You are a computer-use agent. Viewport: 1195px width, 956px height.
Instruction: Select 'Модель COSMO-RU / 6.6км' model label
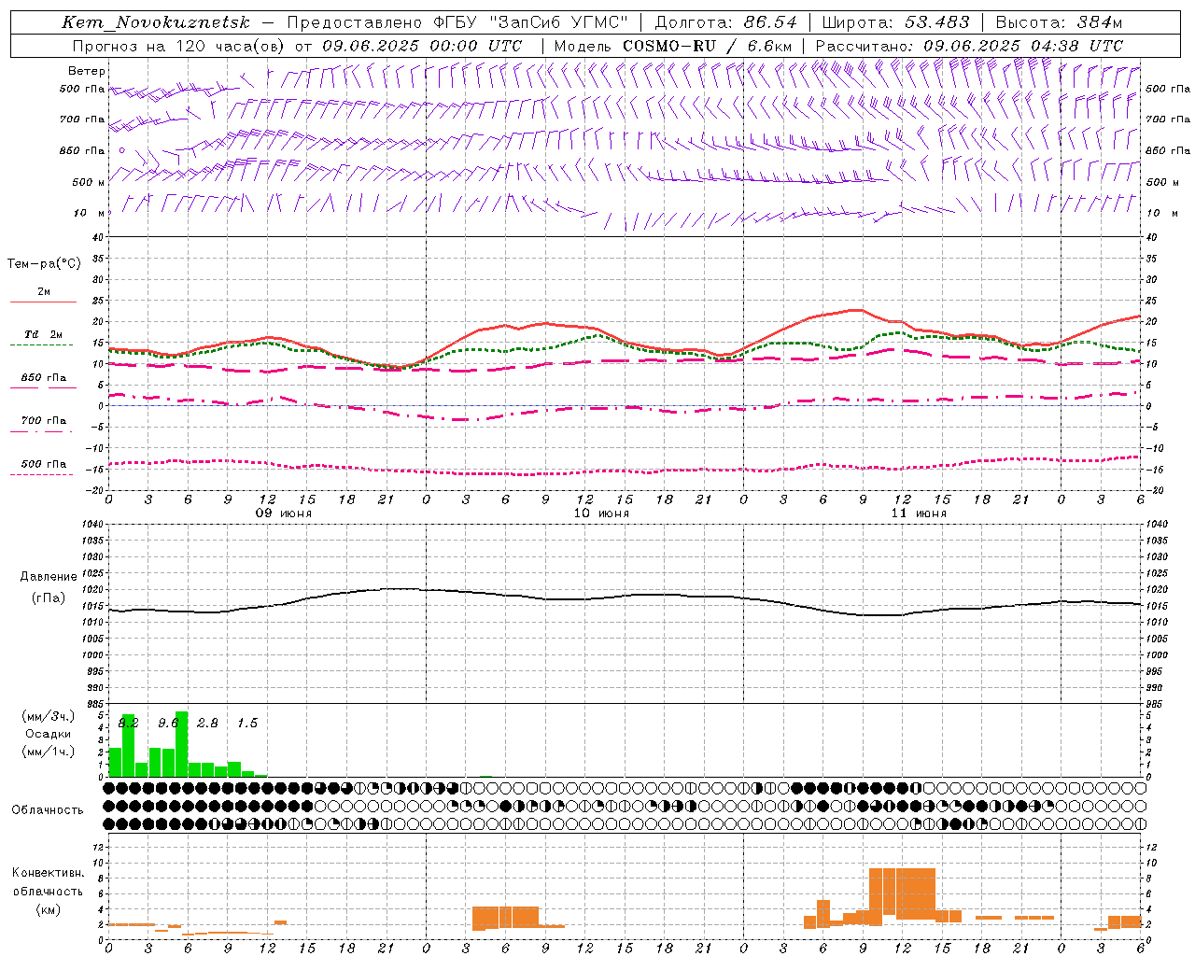pyautogui.click(x=673, y=45)
